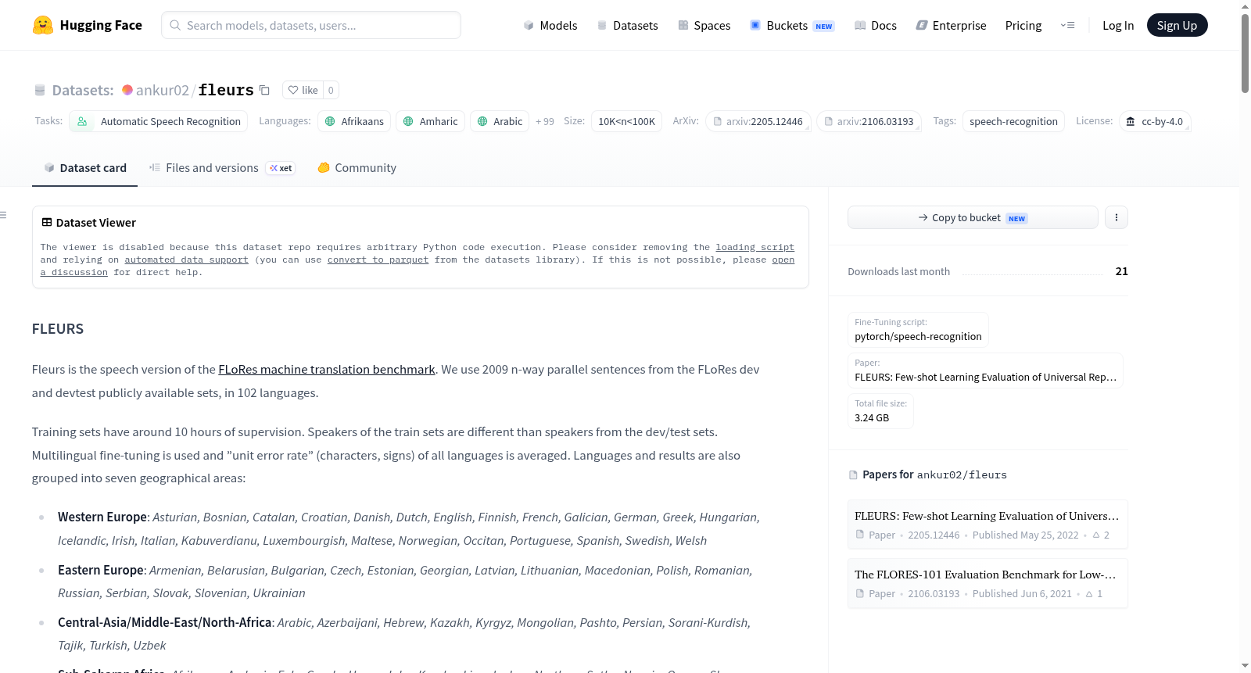Image resolution: width=1251 pixels, height=673 pixels.
Task: Like the fleurs dataset
Action: click(x=303, y=90)
